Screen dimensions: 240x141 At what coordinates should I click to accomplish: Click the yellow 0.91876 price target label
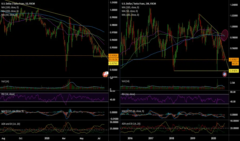click(234, 71)
